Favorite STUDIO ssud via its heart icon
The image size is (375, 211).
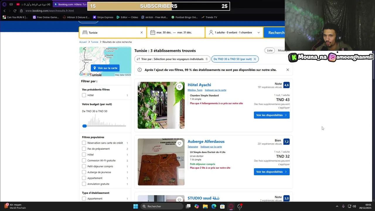click(x=179, y=200)
